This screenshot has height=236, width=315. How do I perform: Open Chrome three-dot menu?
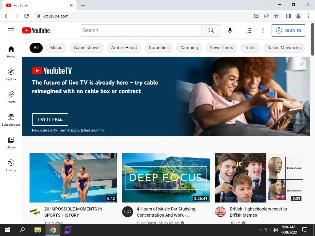click(x=308, y=16)
